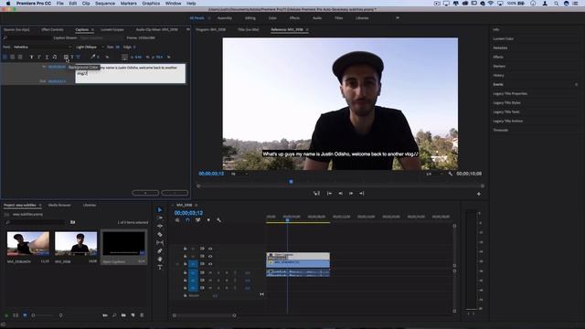Align caption text center
This screenshot has height=329, width=585.
click(12, 57)
